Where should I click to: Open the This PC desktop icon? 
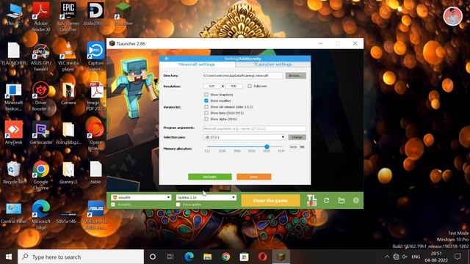tap(14, 14)
